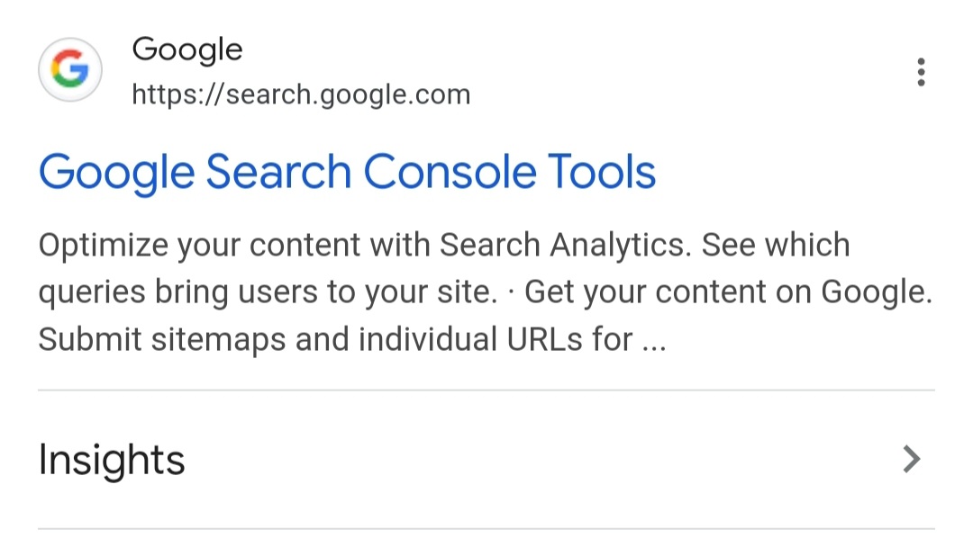
Task: Open about-this-result via vertical dots icon
Action: point(921,73)
